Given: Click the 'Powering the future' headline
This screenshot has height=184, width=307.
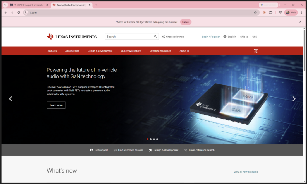Looking at the screenshot, I should click(x=82, y=73).
